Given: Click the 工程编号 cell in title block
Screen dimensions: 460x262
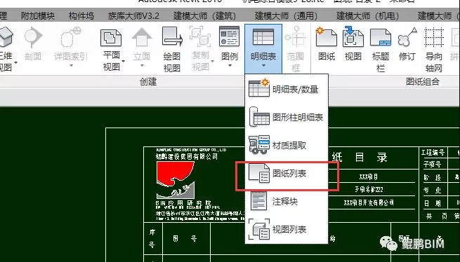Looking at the screenshot, I should coord(433,152).
